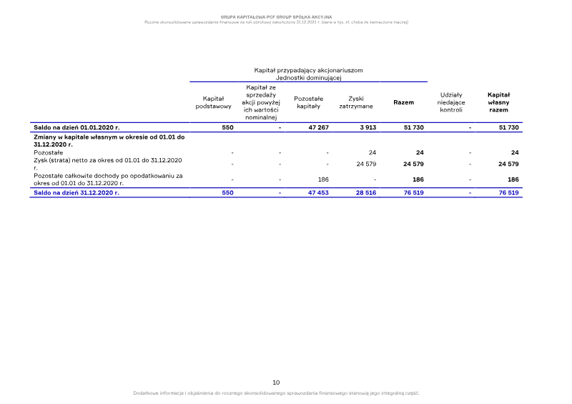Select the footer note 'Dodatkowe informacje i objaśnienia'

point(276,393)
